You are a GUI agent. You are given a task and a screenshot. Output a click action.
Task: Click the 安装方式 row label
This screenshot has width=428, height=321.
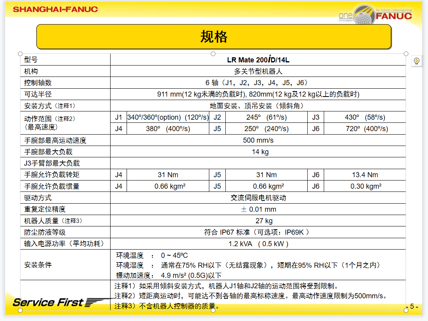click(x=50, y=106)
